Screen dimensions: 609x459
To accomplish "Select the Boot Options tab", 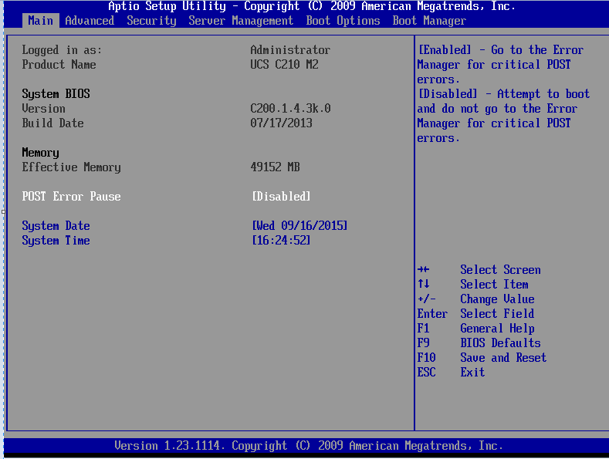I will (343, 21).
